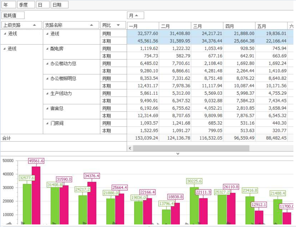Click the sort arrow on 上级支路 header
The image size is (296, 227).
coord(35,25)
